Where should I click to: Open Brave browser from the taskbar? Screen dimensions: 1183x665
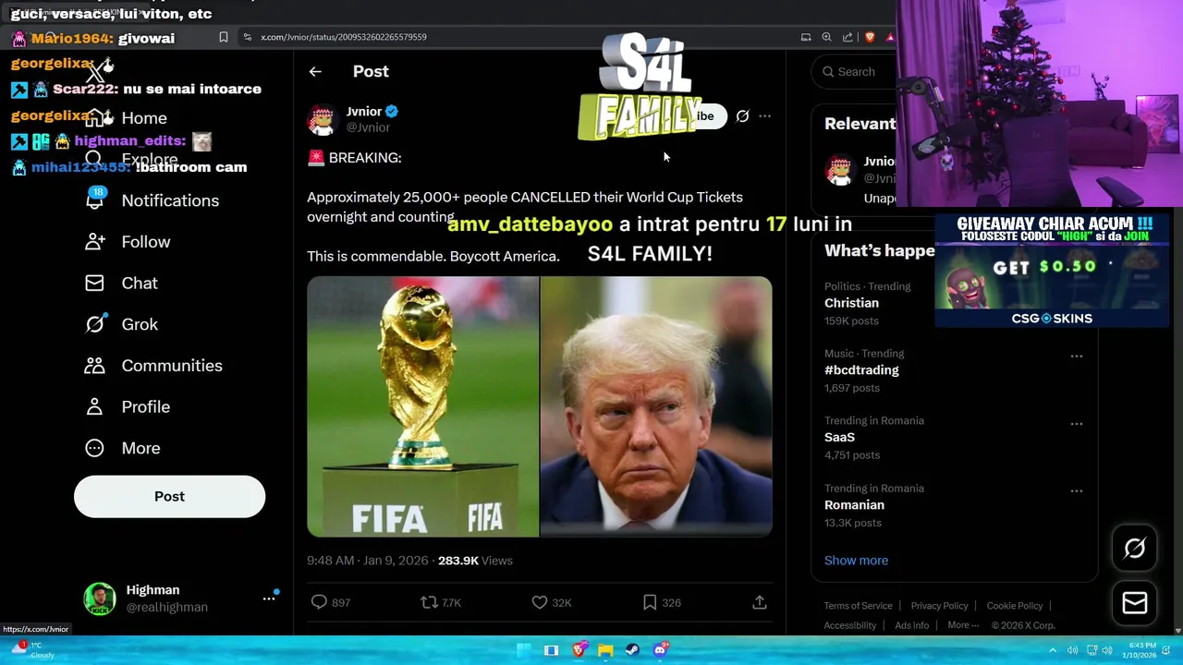(x=579, y=650)
